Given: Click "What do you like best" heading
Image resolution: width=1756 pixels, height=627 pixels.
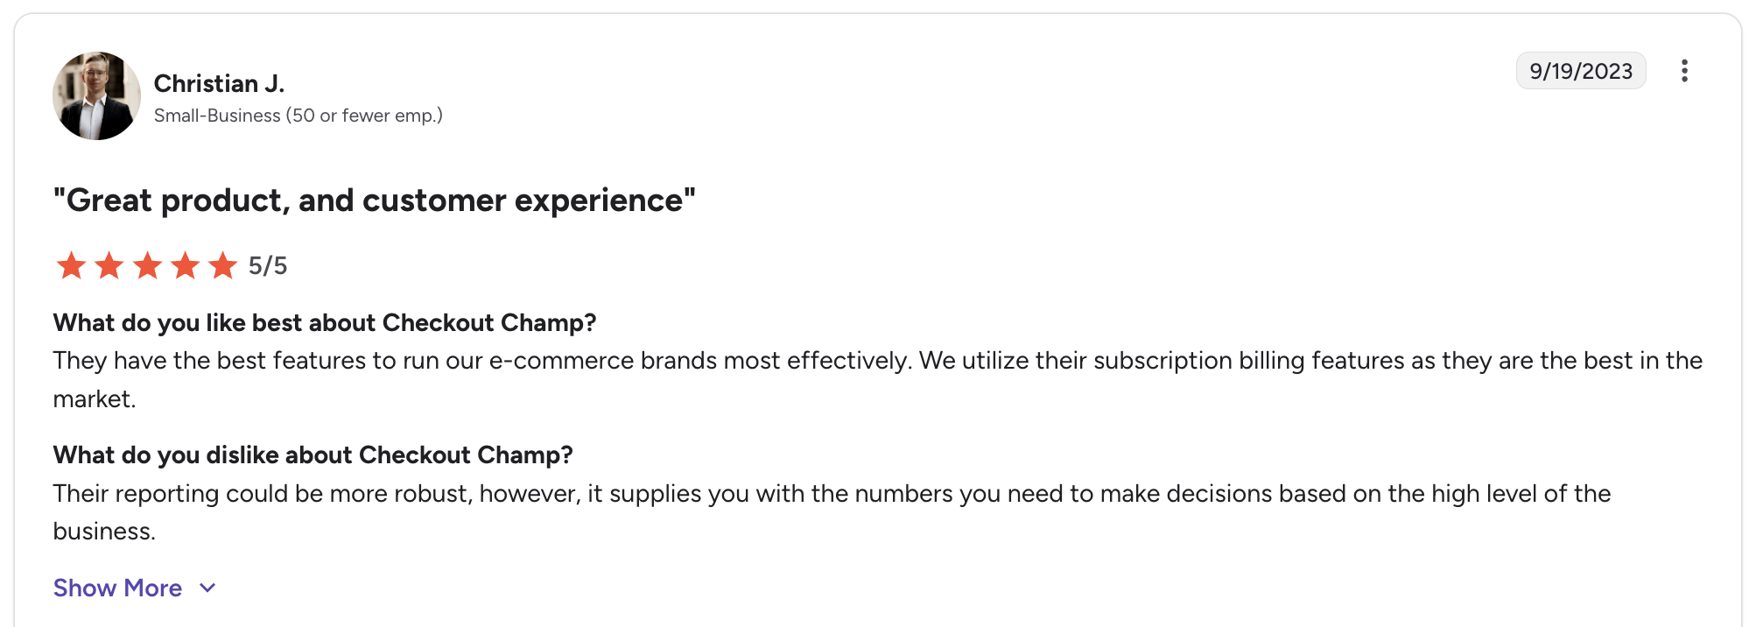Looking at the screenshot, I should (325, 323).
